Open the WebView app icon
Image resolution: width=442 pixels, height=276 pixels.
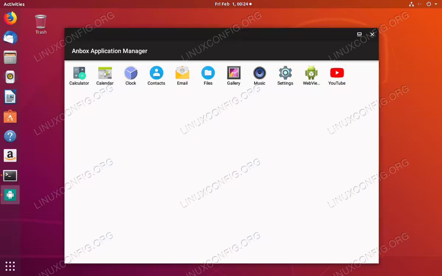click(x=311, y=76)
